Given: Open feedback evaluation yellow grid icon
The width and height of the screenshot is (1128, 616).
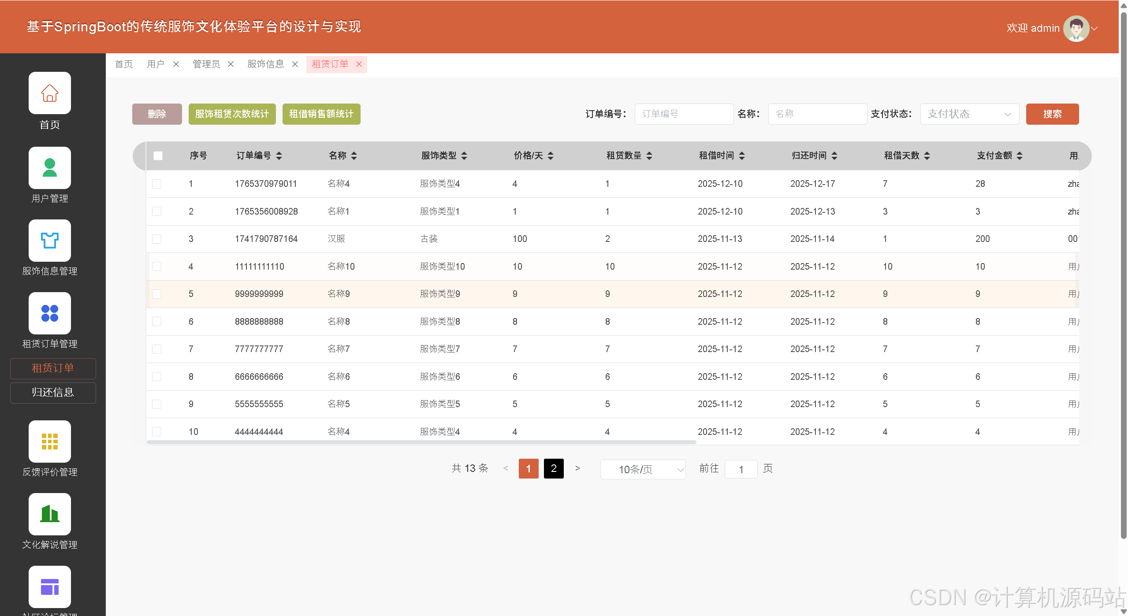Looking at the screenshot, I should point(49,442).
